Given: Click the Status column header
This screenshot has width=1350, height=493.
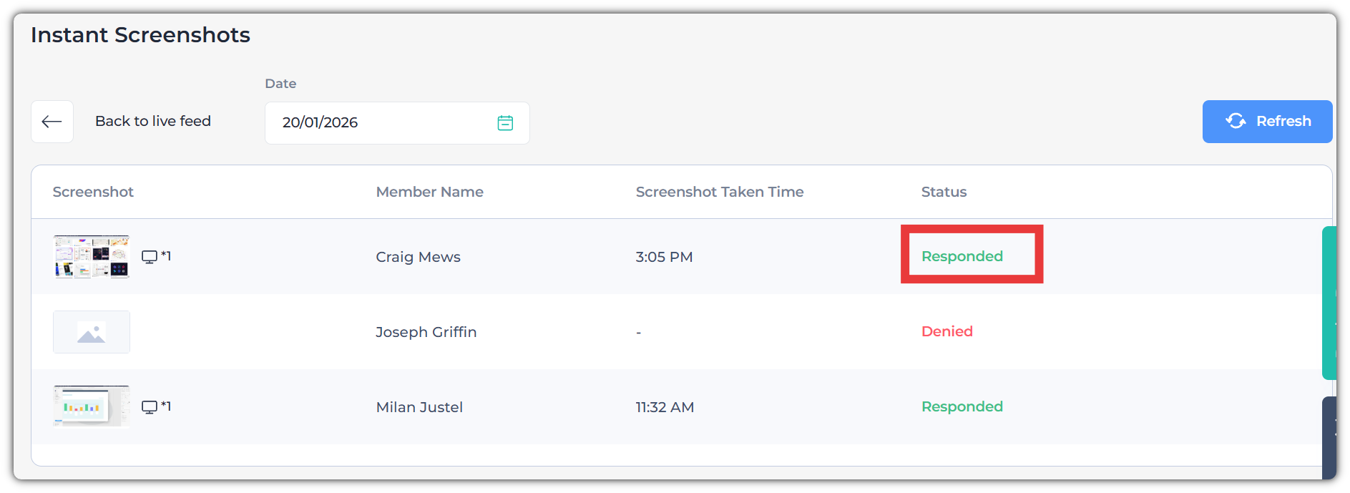Looking at the screenshot, I should tap(944, 192).
